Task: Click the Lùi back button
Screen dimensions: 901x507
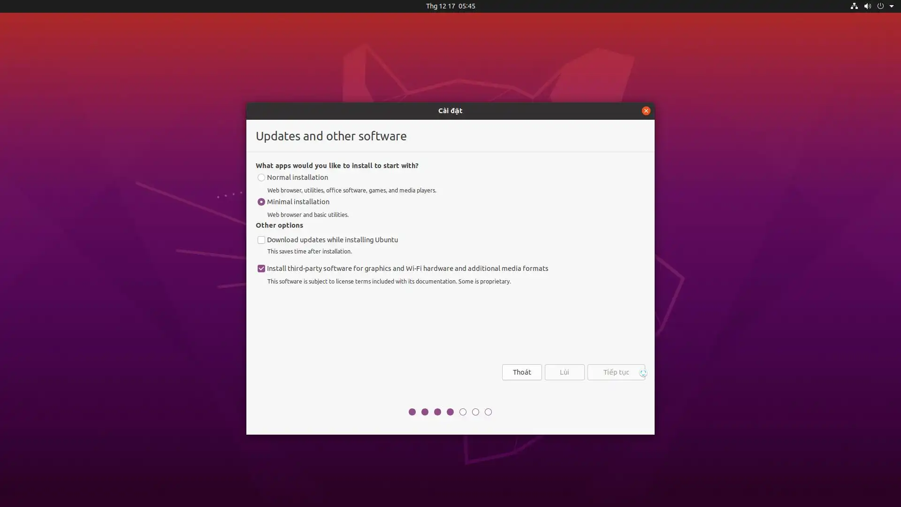Action: click(x=564, y=372)
